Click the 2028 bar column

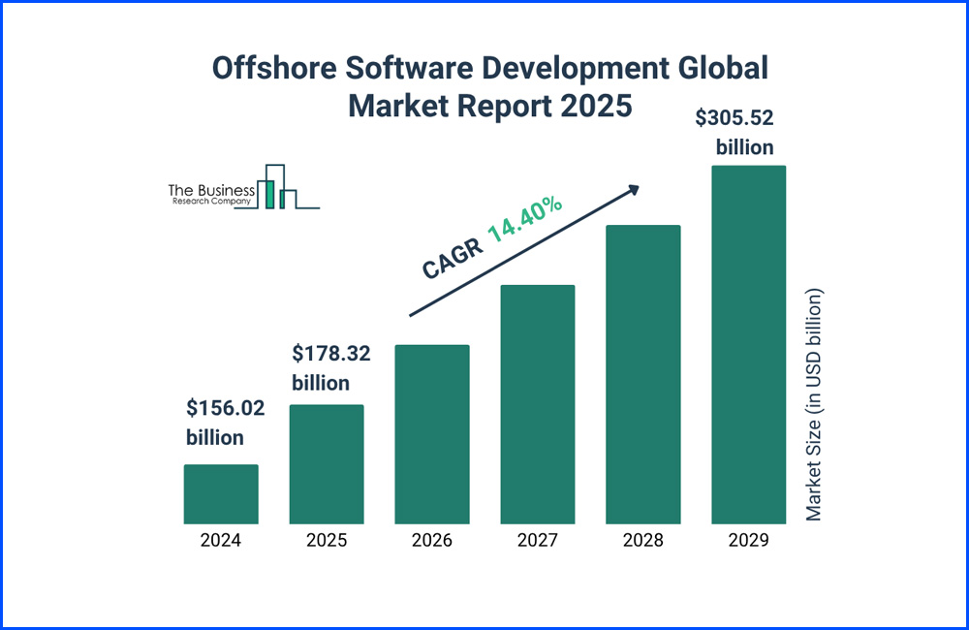pos(643,374)
